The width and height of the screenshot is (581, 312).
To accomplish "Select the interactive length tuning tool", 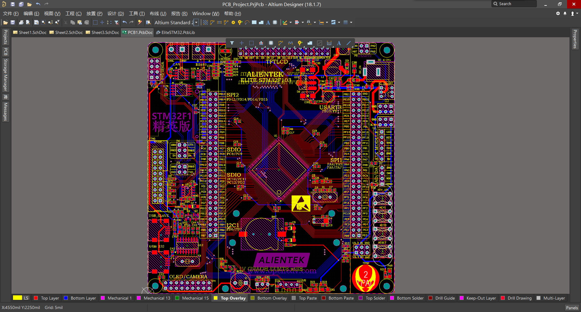I will pos(290,43).
